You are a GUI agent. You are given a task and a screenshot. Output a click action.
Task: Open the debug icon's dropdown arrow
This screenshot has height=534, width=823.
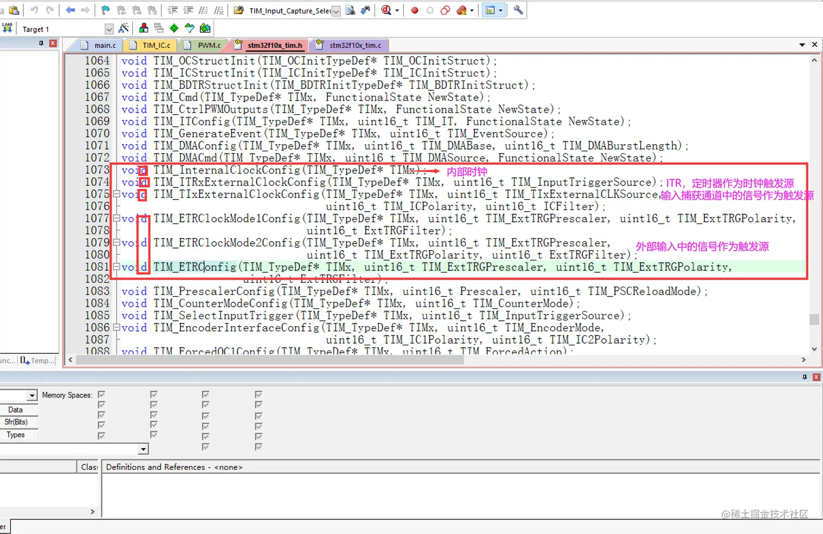[397, 10]
